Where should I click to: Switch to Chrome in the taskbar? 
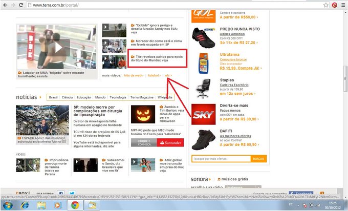coord(75,205)
